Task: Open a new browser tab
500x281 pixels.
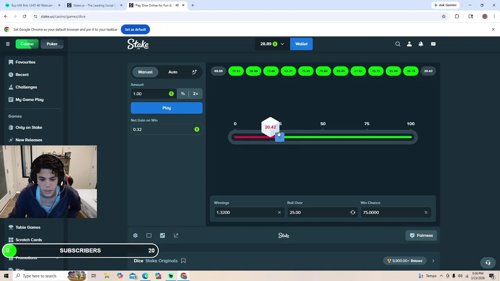Action: [x=193, y=5]
